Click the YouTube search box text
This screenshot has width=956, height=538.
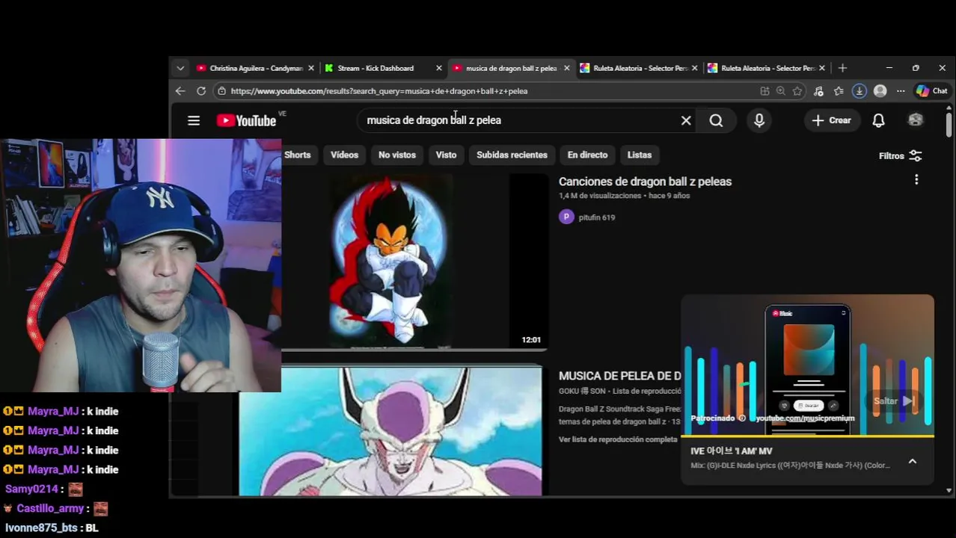[434, 120]
